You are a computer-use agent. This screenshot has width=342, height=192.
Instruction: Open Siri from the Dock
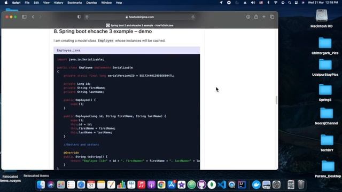pos(51,185)
